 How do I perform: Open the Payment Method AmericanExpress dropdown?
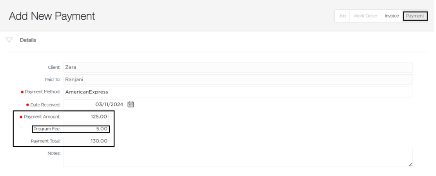238,92
